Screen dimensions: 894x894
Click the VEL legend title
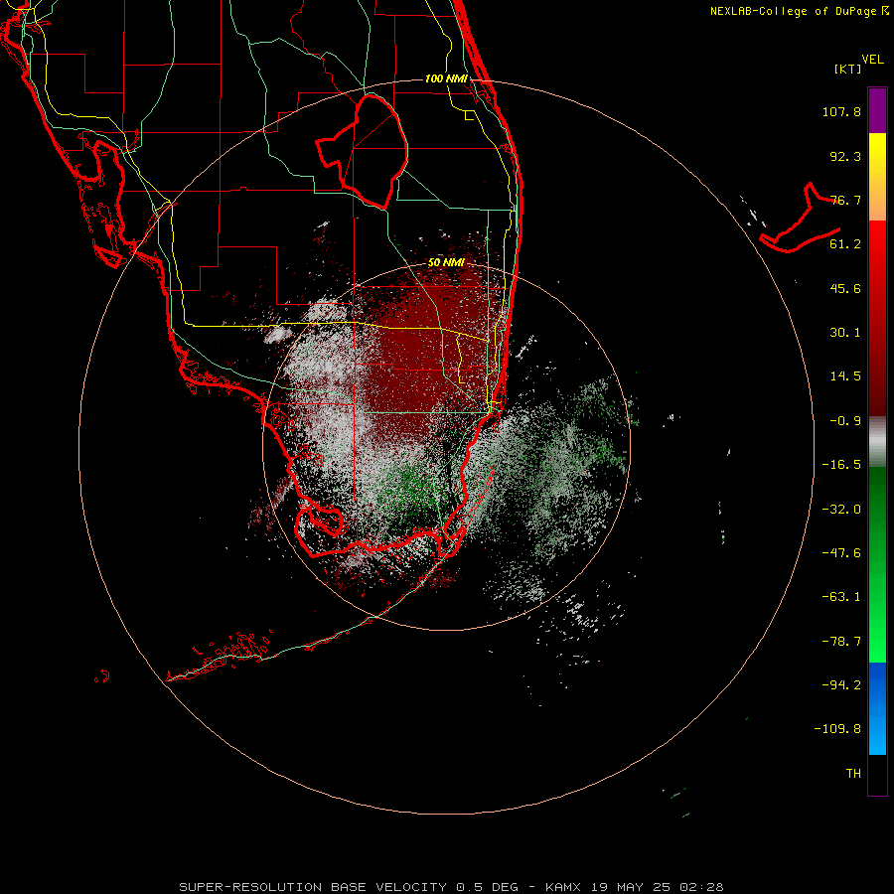(x=873, y=60)
